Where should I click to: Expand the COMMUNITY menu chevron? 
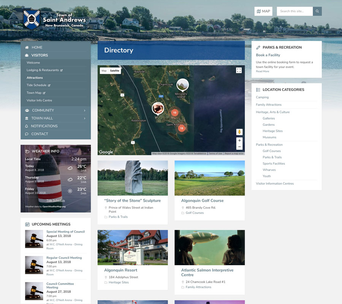coord(85,110)
